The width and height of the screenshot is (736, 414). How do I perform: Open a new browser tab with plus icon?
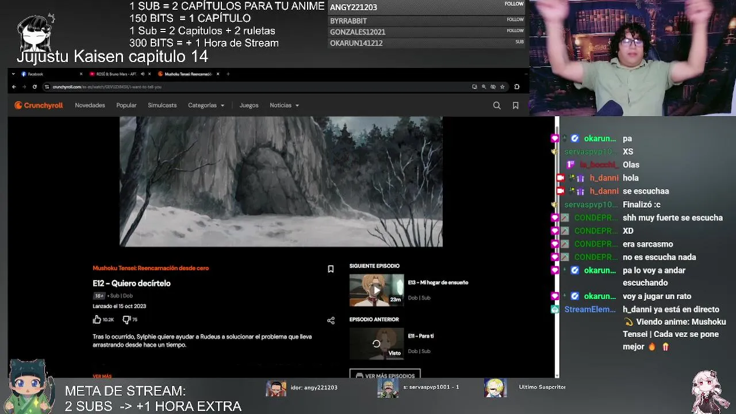pos(228,74)
